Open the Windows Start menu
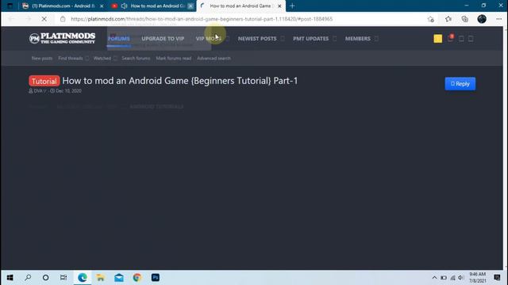This screenshot has width=508, height=285. pyautogui.click(x=10, y=278)
